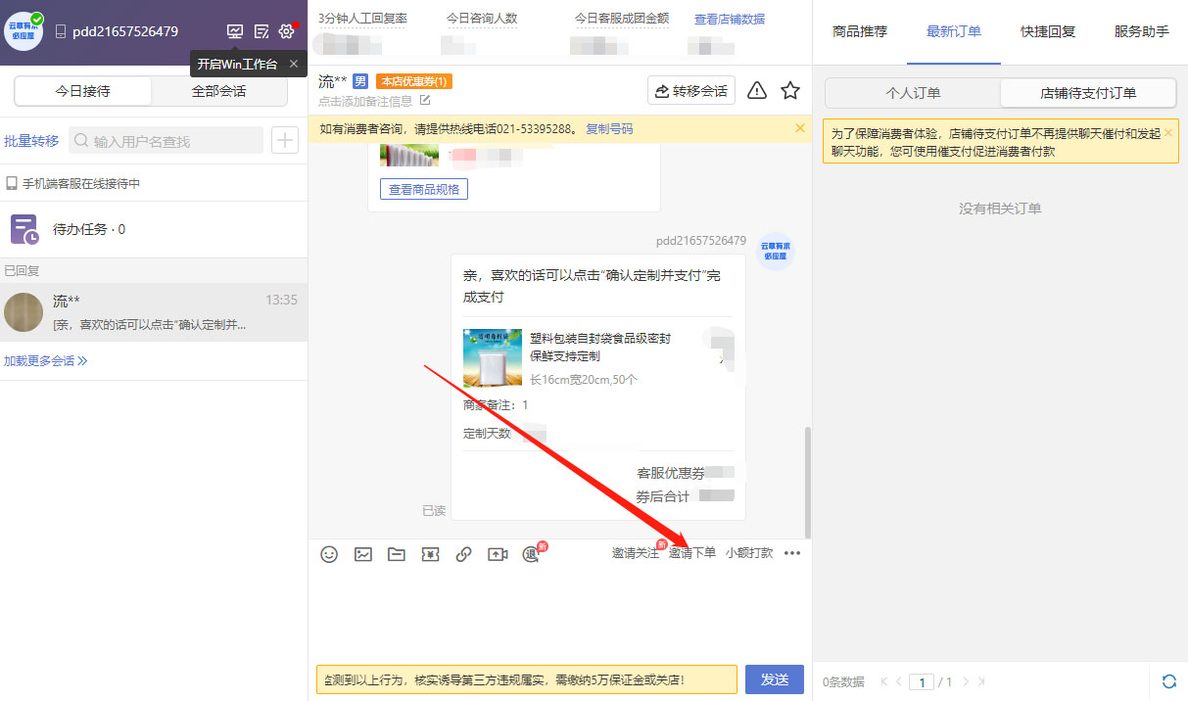Open the refund tool icon with red badge
This screenshot has width=1188, height=701.
531,553
